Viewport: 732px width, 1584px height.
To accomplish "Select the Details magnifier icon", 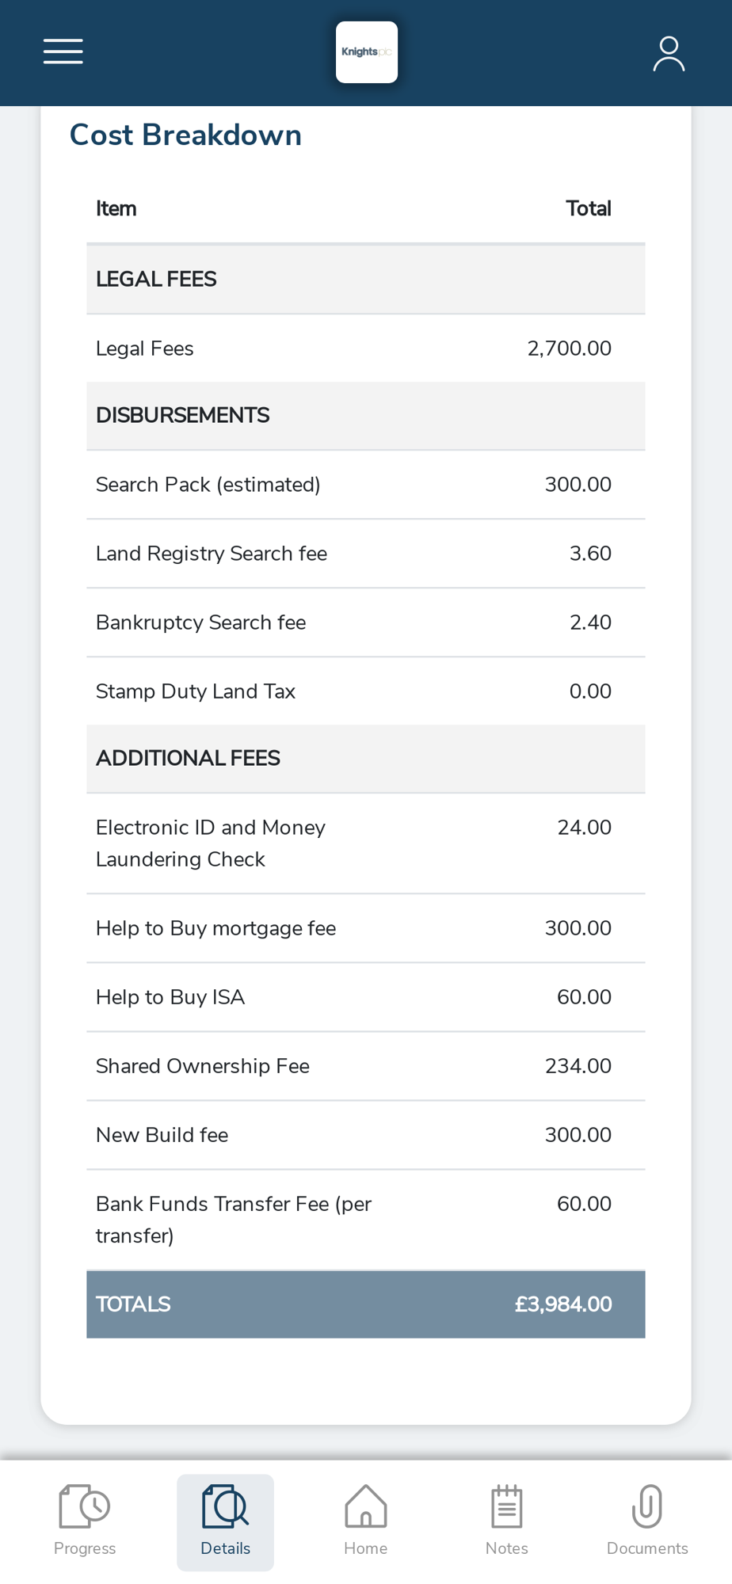I will coord(226,1506).
